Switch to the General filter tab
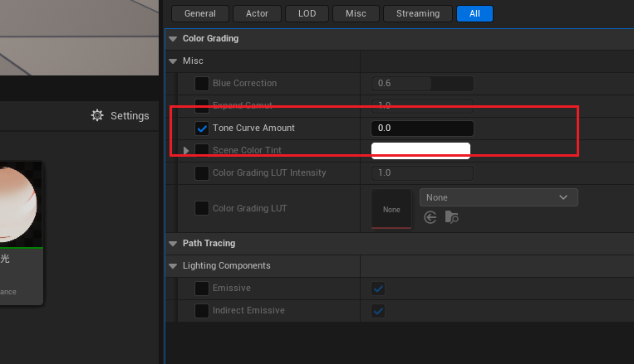 200,13
